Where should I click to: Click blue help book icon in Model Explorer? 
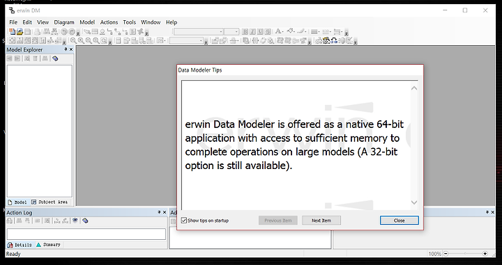[x=55, y=58]
